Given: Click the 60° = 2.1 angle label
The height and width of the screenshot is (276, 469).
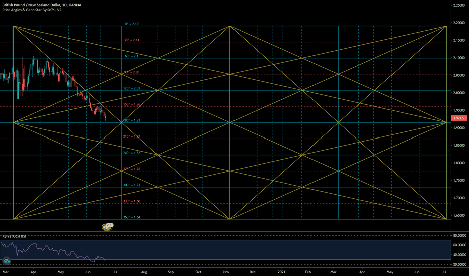Looking at the screenshot, I should point(132,56).
